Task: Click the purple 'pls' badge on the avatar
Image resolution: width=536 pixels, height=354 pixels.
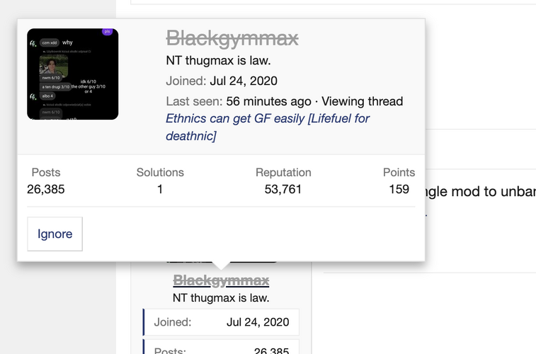Action: [x=108, y=31]
